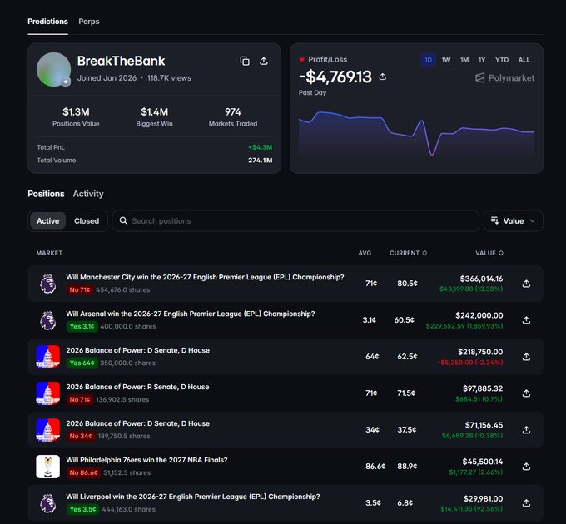Click the $242,000.00 value

(479, 315)
